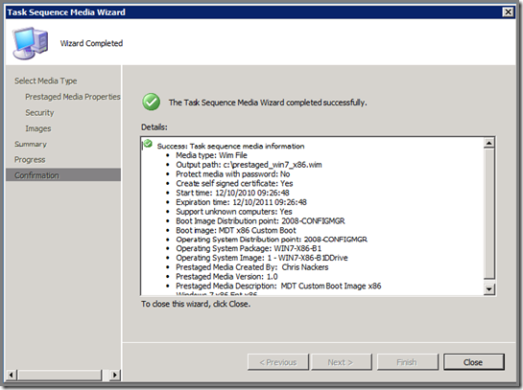This screenshot has height=390, width=523.
Task: Click the large green success checkmark icon
Action: tap(151, 102)
